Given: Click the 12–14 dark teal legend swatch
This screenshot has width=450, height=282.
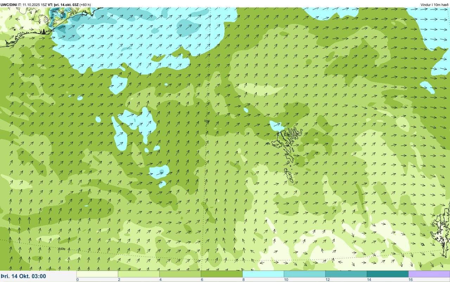Looking at the screenshot, I should [346, 274].
